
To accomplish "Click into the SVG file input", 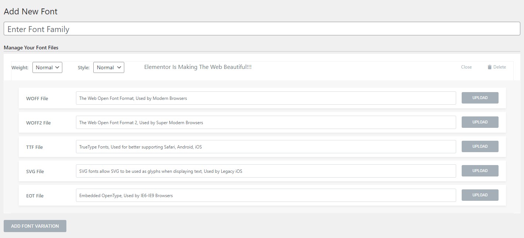I will click(266, 171).
